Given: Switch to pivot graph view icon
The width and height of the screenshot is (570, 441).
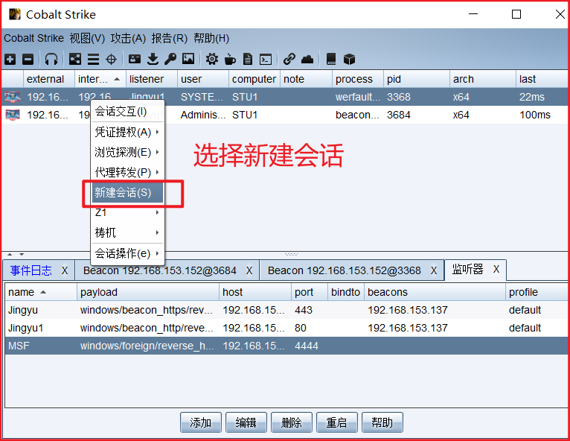Looking at the screenshot, I should [x=75, y=59].
